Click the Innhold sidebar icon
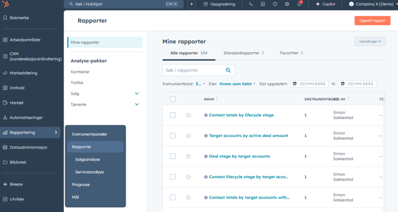This screenshot has width=398, height=212. [5, 88]
